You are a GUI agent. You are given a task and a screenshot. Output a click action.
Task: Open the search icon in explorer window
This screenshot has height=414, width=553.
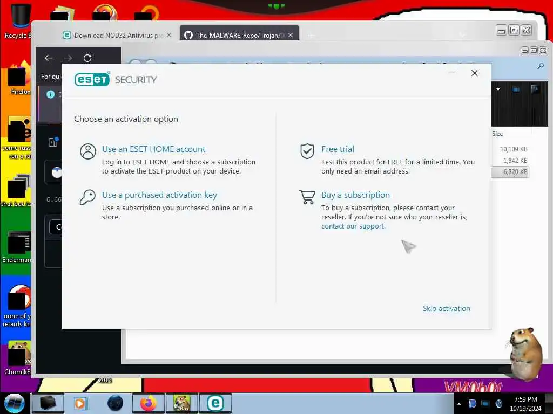(540, 66)
